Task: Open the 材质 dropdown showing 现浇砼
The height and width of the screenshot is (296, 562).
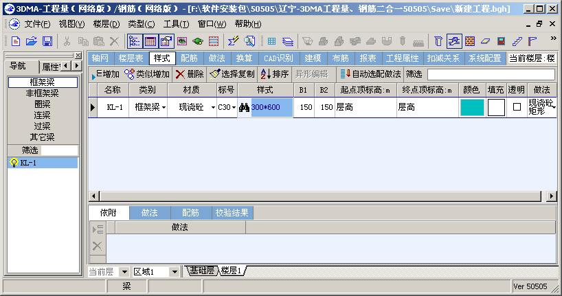Action: (213, 108)
